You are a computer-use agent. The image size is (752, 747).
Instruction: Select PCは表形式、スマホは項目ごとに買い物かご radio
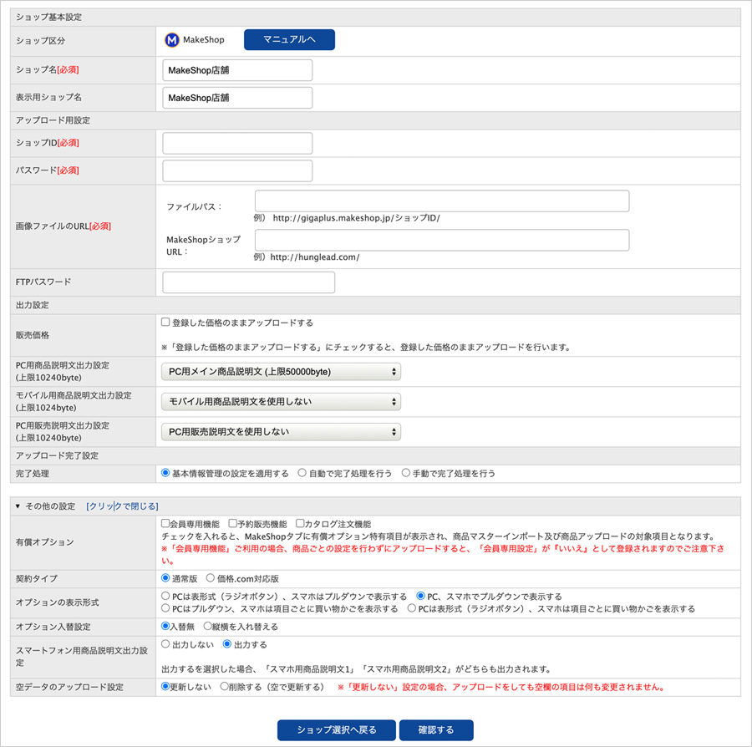point(411,608)
